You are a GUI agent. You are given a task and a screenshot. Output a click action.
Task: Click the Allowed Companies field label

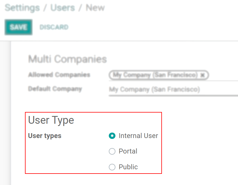click(x=59, y=75)
